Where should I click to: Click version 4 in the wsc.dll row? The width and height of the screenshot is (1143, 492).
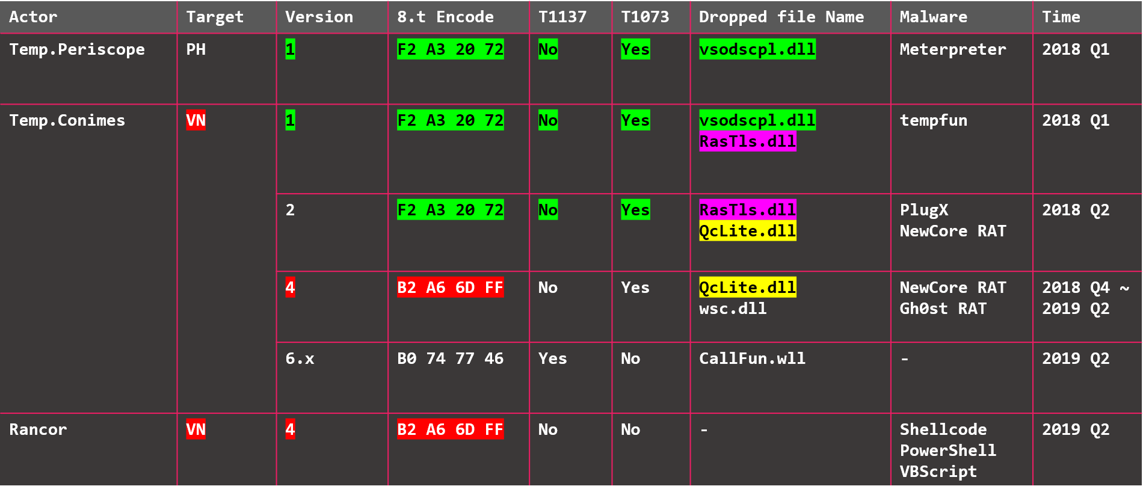point(290,288)
